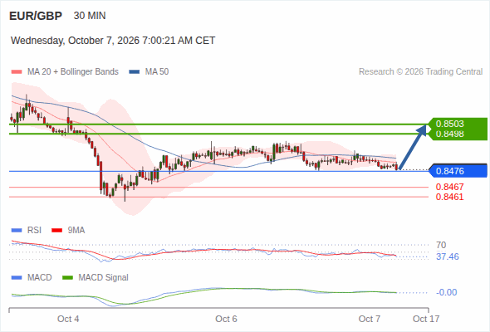Click the 0.8461 support price label
Screen dimensions: 490x332
[x=449, y=197]
